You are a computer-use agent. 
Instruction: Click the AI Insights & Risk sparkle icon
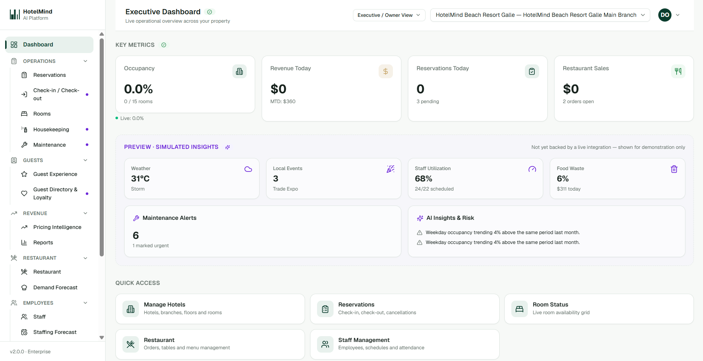pos(420,218)
